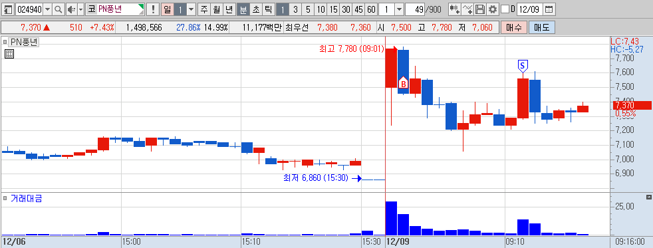
Task: Enable the D checkbox next to date
Action: pyautogui.click(x=505, y=9)
